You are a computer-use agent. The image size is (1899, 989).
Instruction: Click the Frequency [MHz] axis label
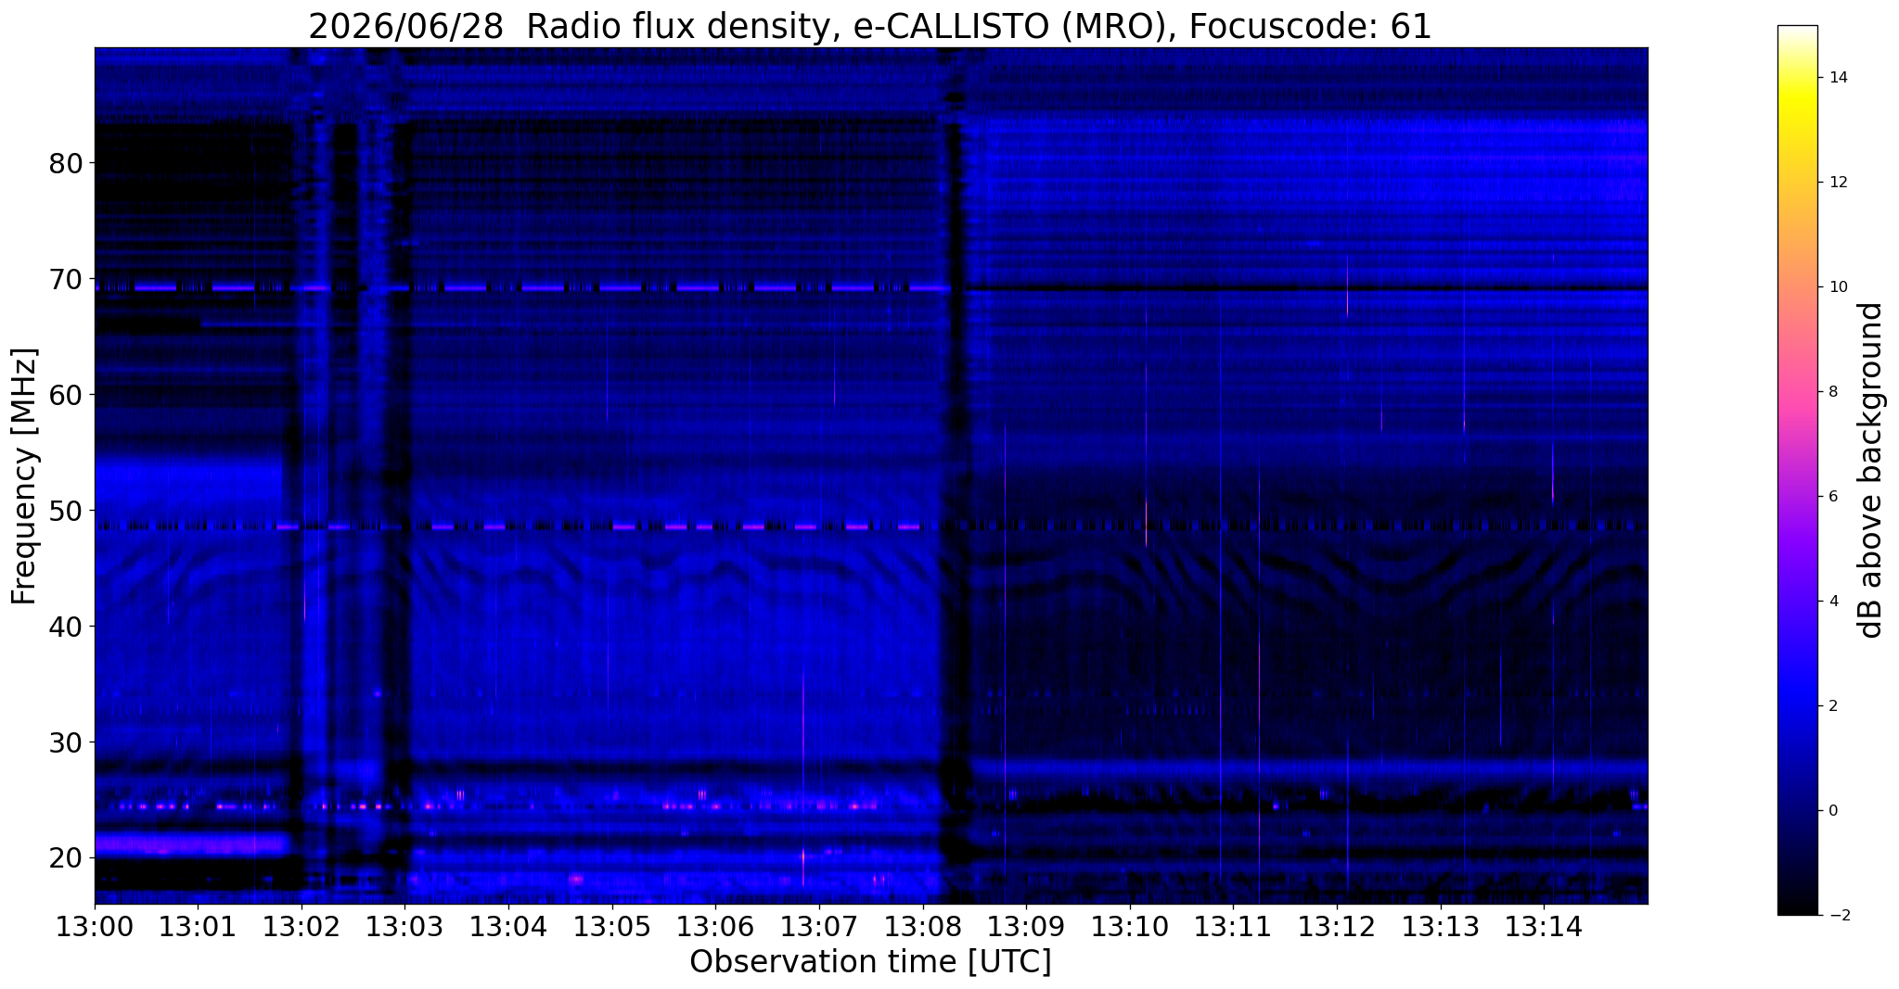tap(25, 476)
